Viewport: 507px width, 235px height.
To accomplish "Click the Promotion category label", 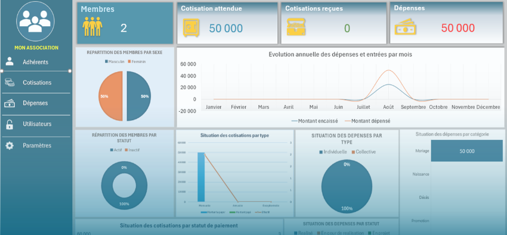I will pyautogui.click(x=421, y=221).
